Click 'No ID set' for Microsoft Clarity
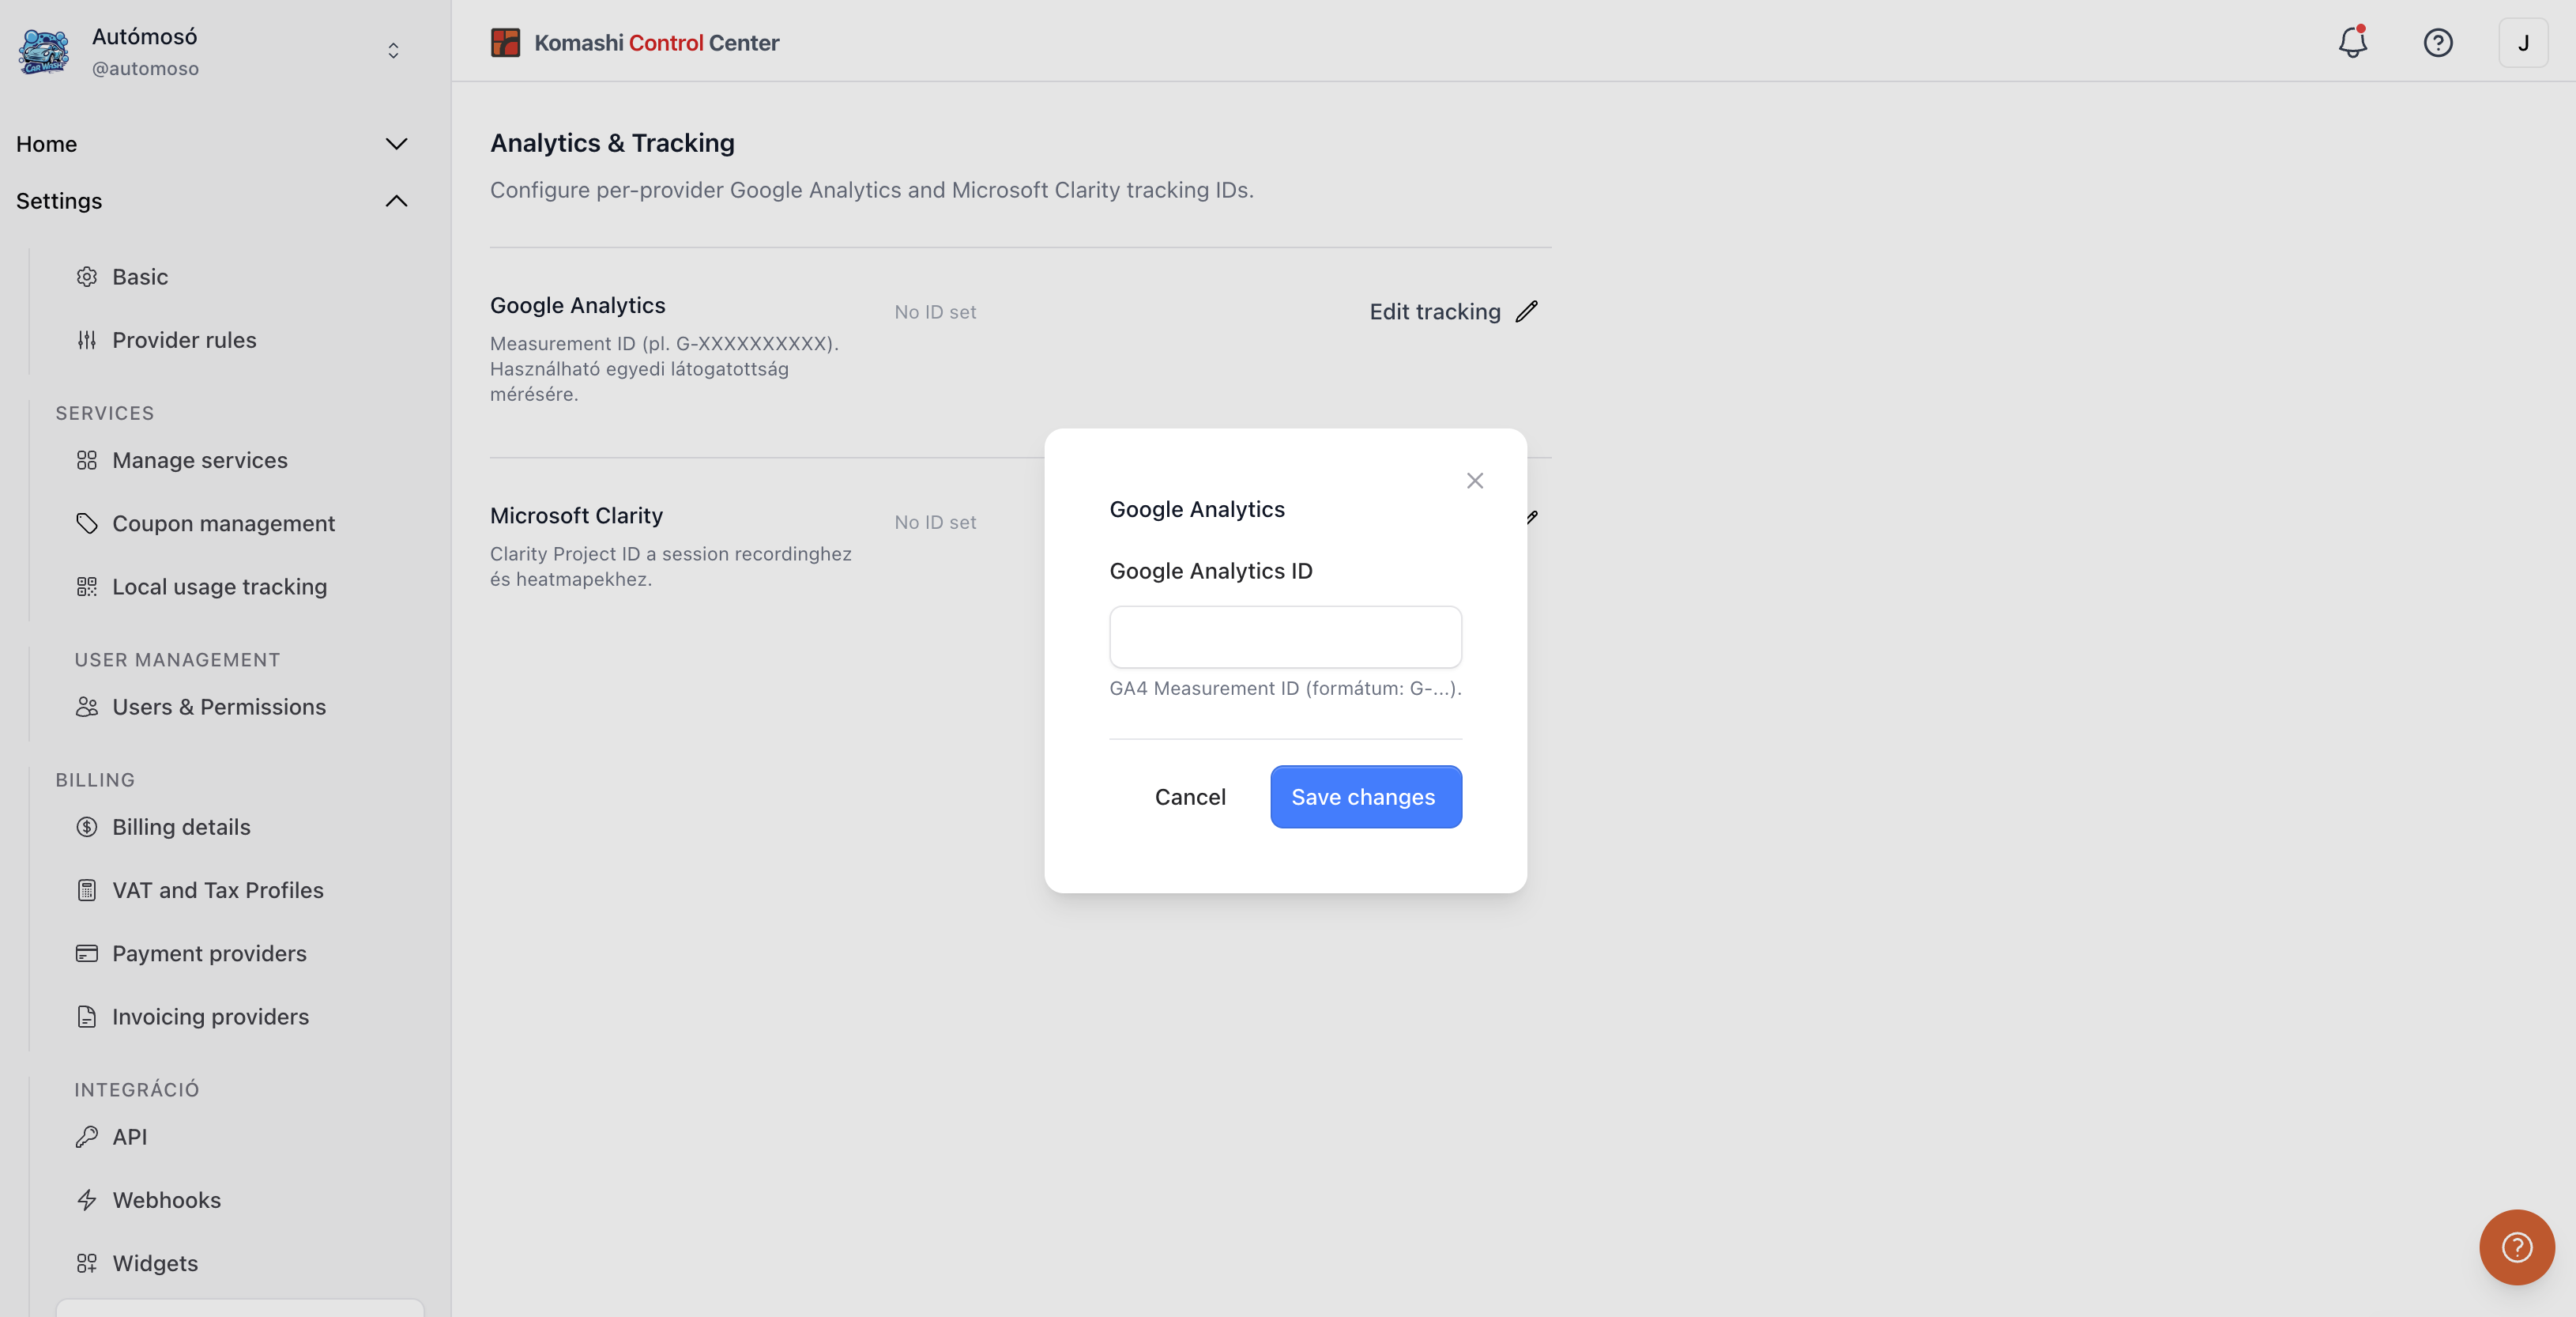 click(935, 523)
